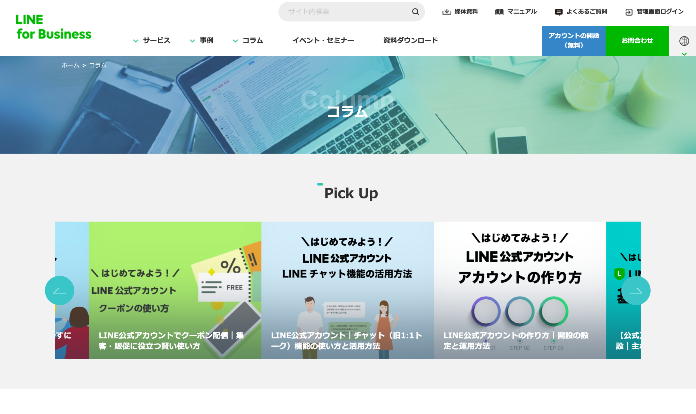Viewport: 696px width, 414px height.
Task: Click the 管理画面ログイン user icon
Action: [x=630, y=11]
